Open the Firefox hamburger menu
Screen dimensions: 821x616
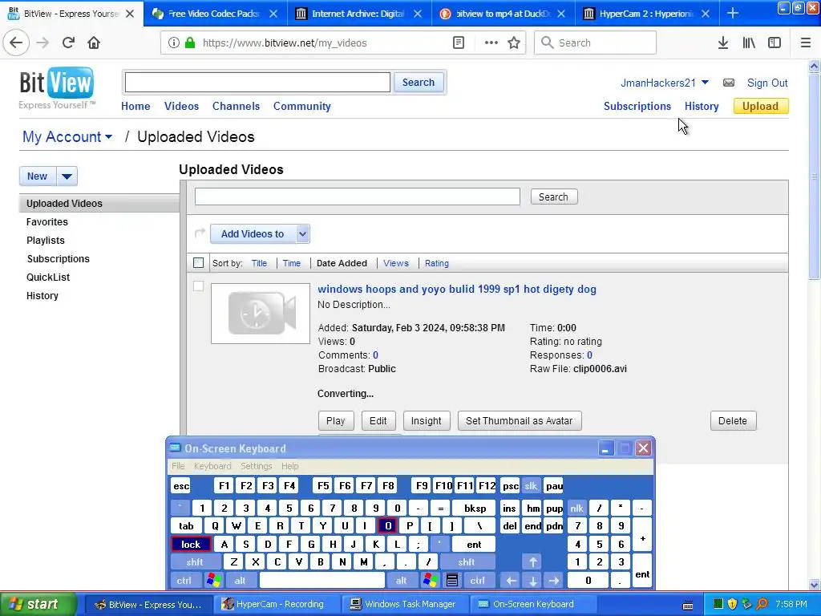coord(806,43)
